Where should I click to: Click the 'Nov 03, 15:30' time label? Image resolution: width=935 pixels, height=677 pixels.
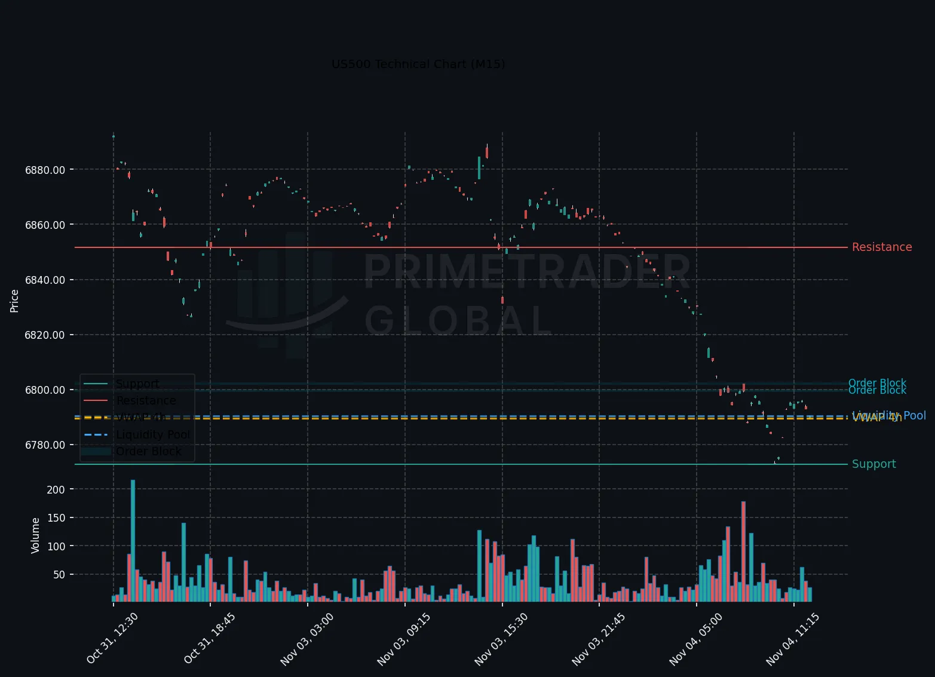(x=501, y=638)
